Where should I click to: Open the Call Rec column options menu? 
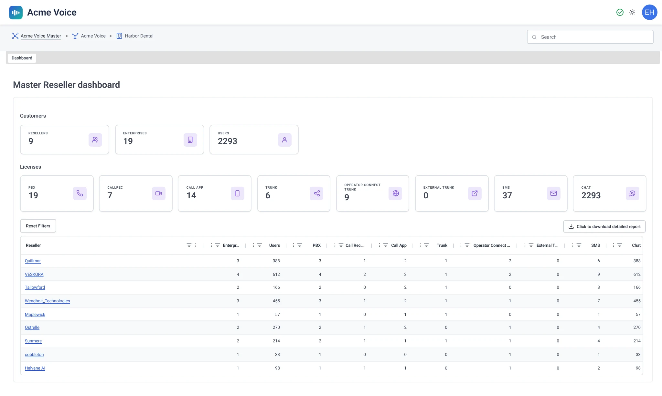tap(335, 245)
